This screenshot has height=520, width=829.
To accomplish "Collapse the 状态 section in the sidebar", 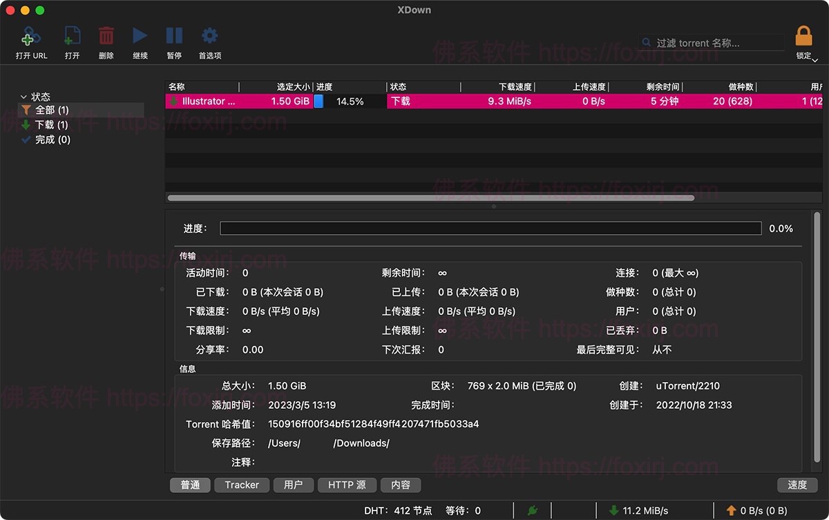I will (x=25, y=97).
